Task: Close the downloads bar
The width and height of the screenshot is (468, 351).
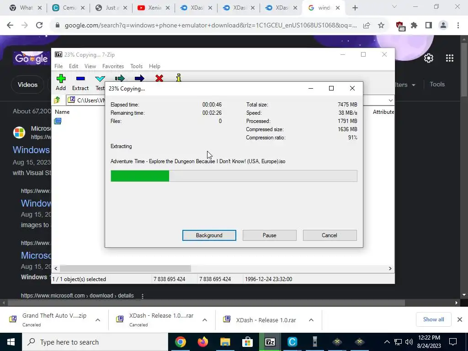Action: point(460,319)
